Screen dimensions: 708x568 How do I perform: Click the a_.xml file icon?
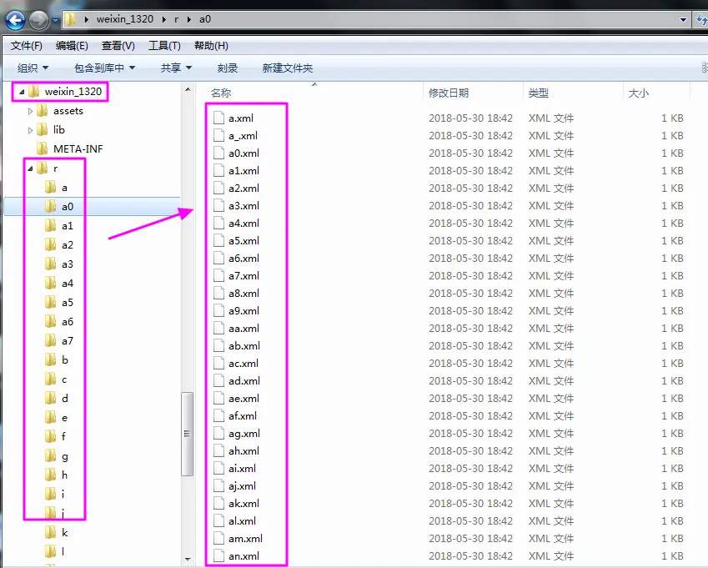219,135
